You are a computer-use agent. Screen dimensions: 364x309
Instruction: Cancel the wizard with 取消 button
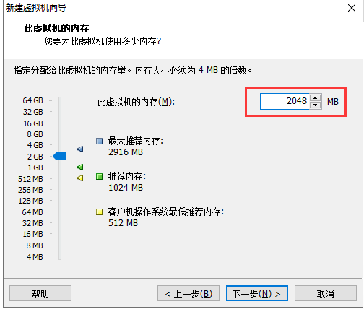[x=326, y=293]
